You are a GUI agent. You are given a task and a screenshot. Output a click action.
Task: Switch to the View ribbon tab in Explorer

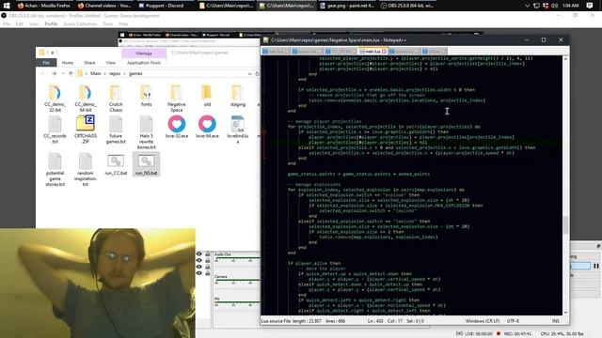[x=111, y=63]
